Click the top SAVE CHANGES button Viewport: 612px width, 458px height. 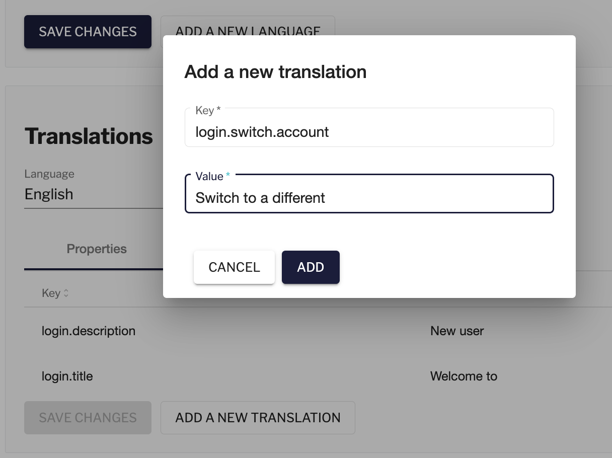tap(88, 32)
